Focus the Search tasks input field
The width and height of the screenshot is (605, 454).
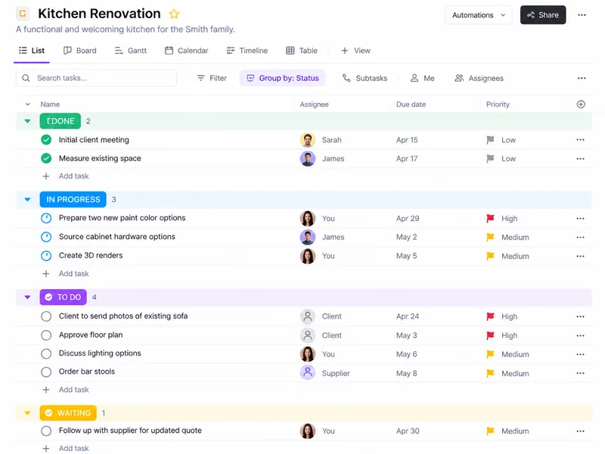click(x=97, y=78)
